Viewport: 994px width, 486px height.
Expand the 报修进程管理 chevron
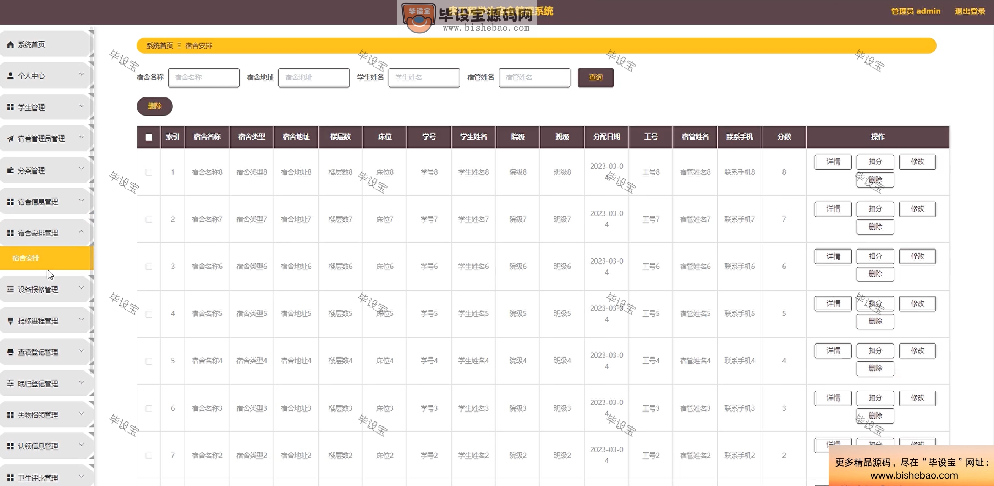[81, 319]
